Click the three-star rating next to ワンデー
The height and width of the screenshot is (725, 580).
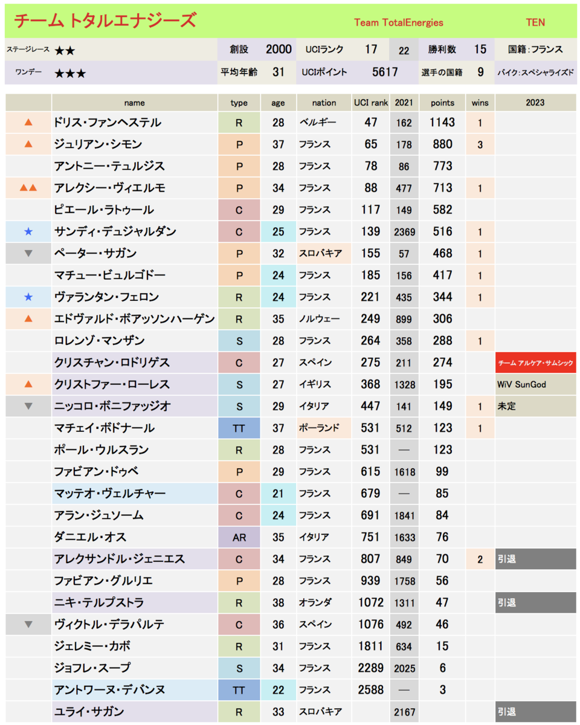(x=70, y=73)
